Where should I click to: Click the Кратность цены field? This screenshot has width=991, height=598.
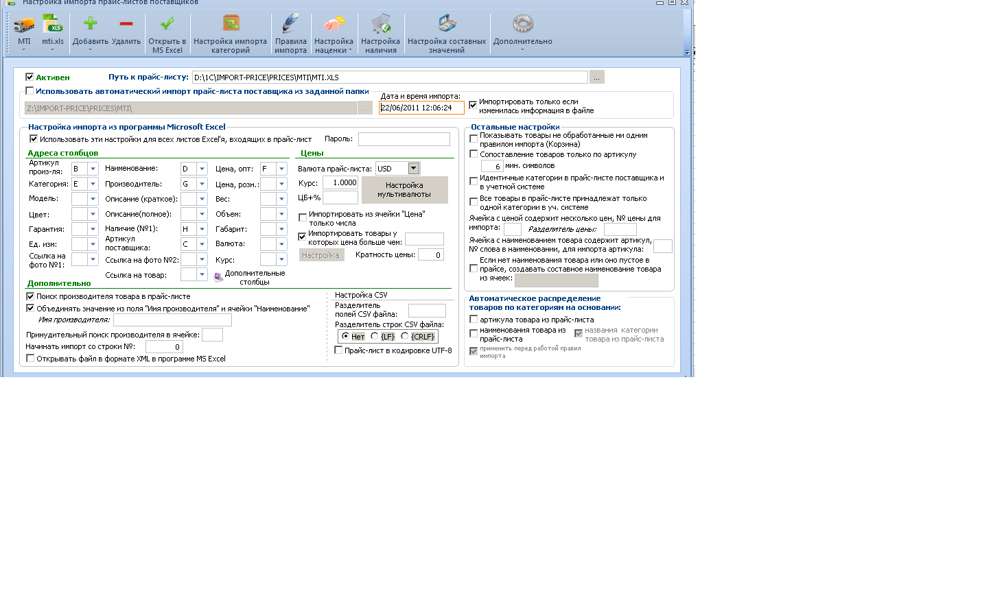[431, 255]
